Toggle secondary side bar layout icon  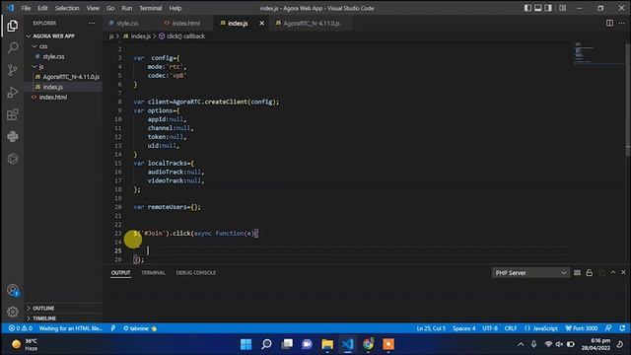[548, 8]
